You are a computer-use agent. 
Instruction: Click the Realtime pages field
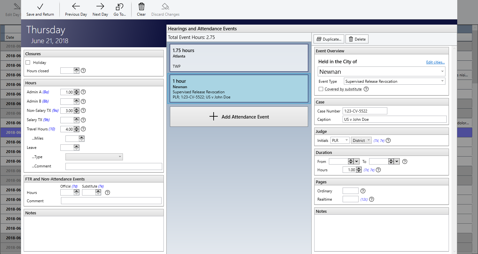351,199
